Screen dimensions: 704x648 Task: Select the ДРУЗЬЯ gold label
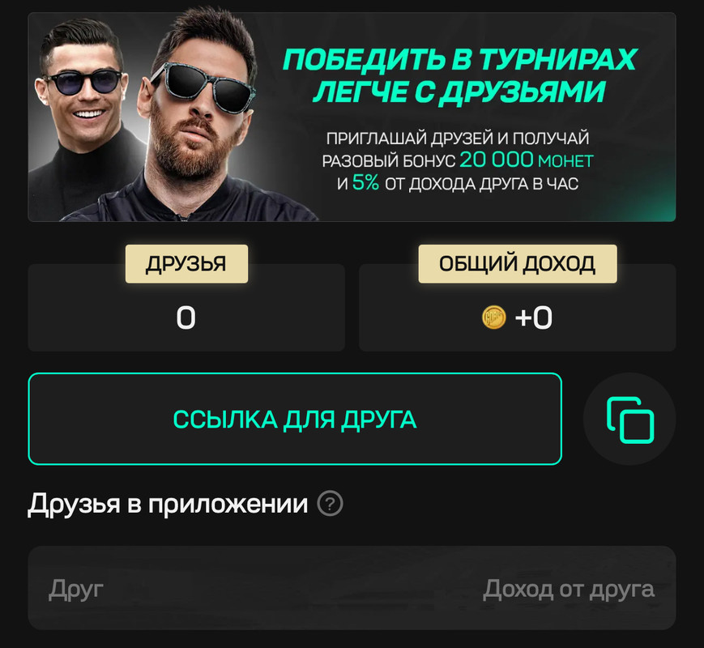pyautogui.click(x=186, y=264)
